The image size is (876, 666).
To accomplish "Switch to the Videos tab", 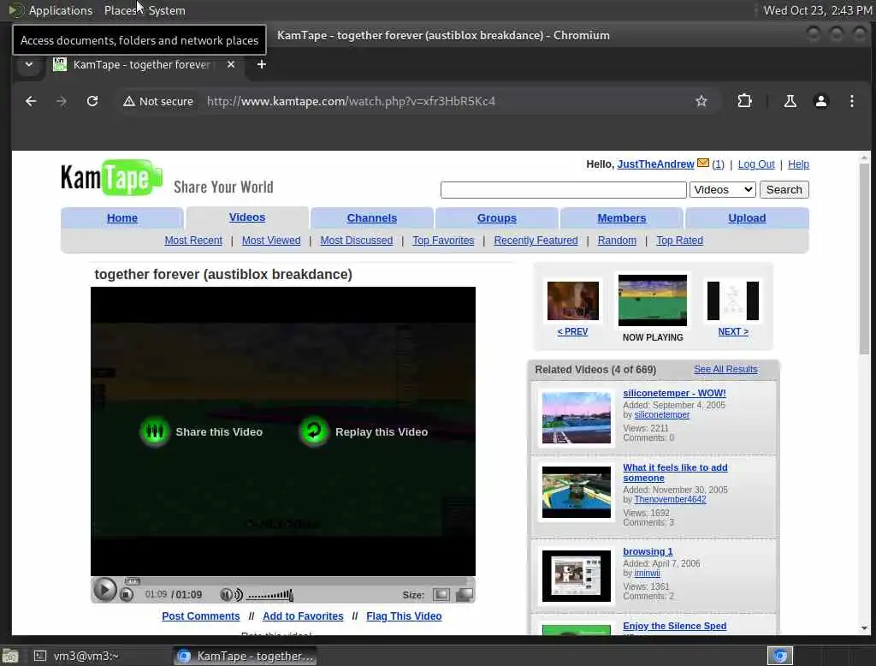I will coord(247,217).
